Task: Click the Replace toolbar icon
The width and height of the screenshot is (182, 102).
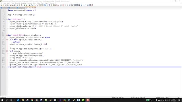Action: [32, 5]
